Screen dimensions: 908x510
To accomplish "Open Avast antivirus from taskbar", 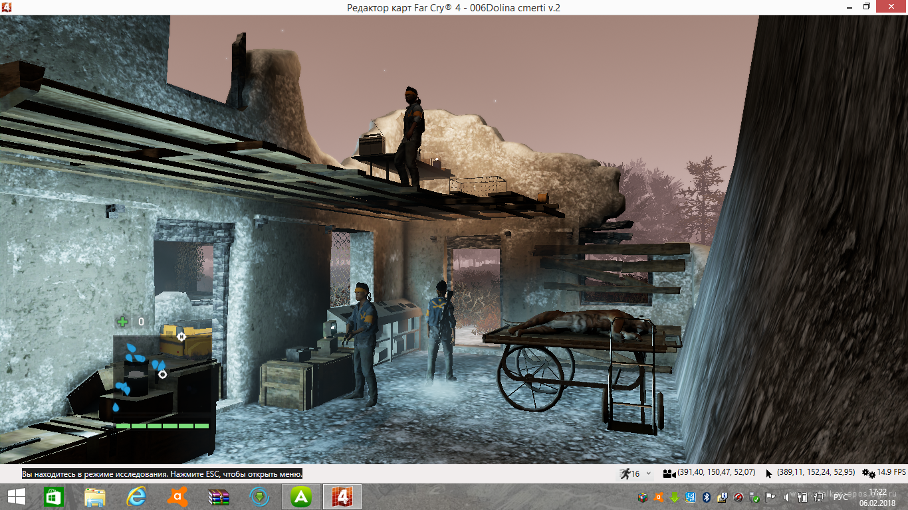I will coord(177,497).
